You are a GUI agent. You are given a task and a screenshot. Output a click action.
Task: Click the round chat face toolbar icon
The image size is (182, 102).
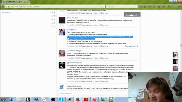point(169,7)
